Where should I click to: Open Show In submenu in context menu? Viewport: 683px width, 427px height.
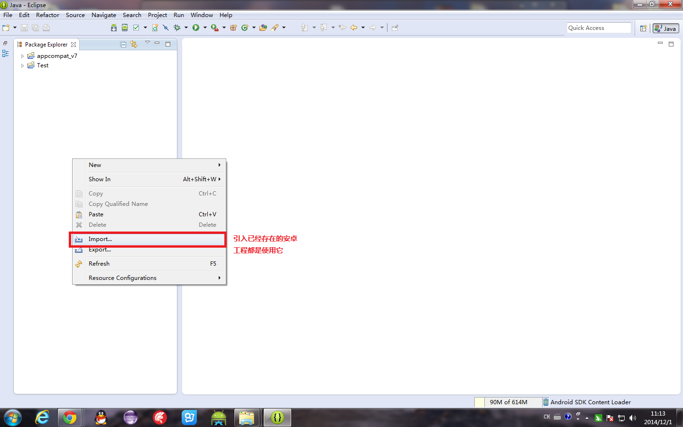149,179
